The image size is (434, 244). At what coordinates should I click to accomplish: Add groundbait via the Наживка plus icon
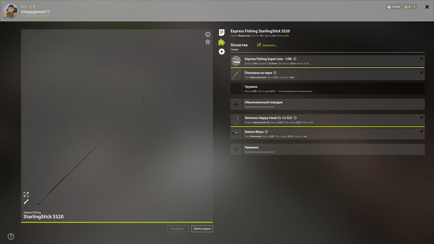[236, 149]
